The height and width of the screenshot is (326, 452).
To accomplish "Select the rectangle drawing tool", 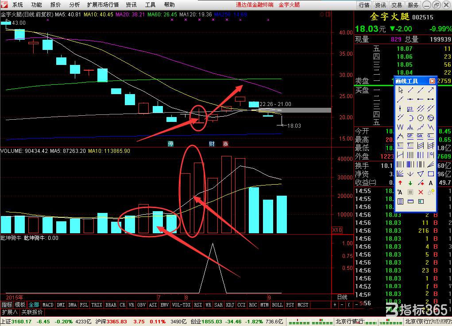I will [431, 174].
